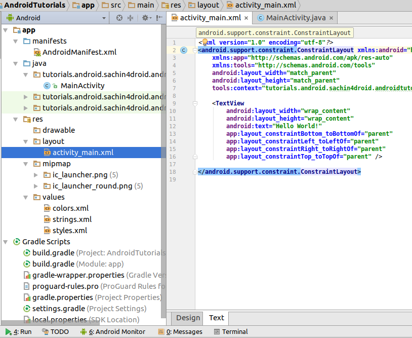Click the layout breadcrumb
This screenshot has width=412, height=338.
[x=204, y=5]
